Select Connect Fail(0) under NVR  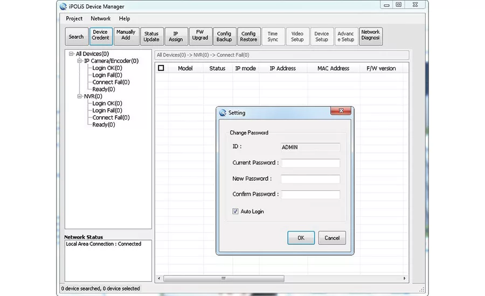pyautogui.click(x=111, y=118)
